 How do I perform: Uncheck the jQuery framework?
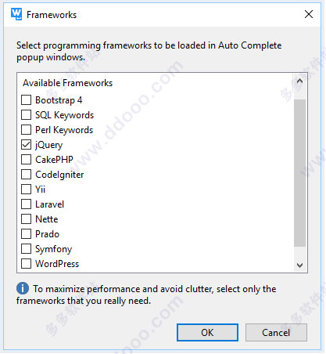coord(26,145)
